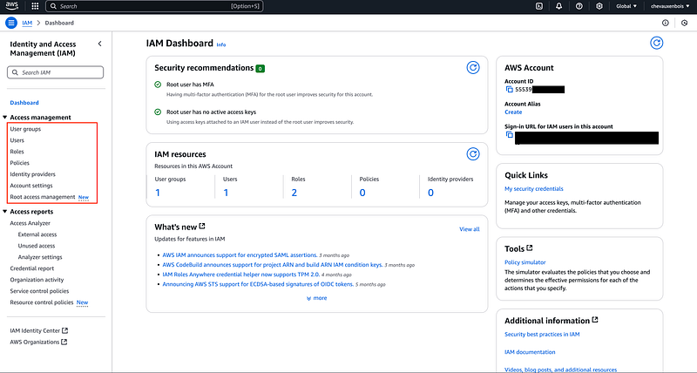This screenshot has height=373, width=697.
Task: Open the external link icon beside Additional information
Action: 595,320
